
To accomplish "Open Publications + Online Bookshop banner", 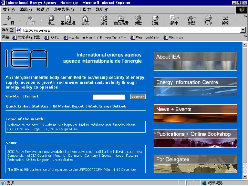I will tap(195, 138).
